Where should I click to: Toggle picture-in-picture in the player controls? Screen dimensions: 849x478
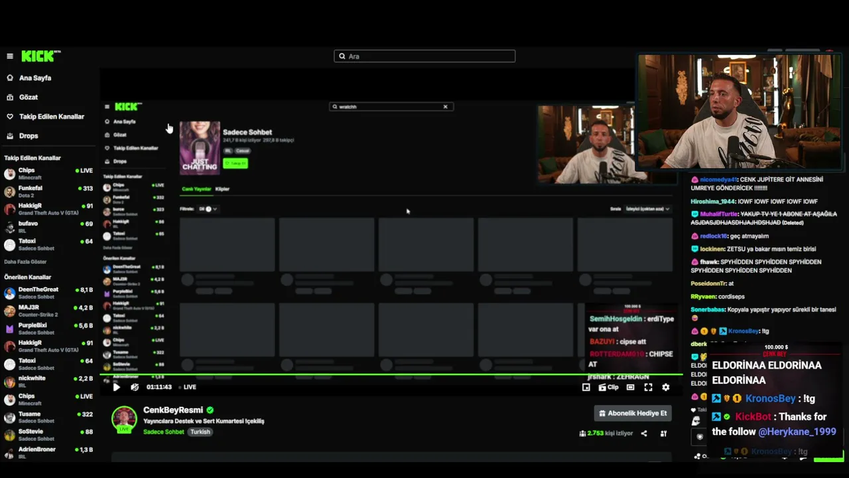586,387
